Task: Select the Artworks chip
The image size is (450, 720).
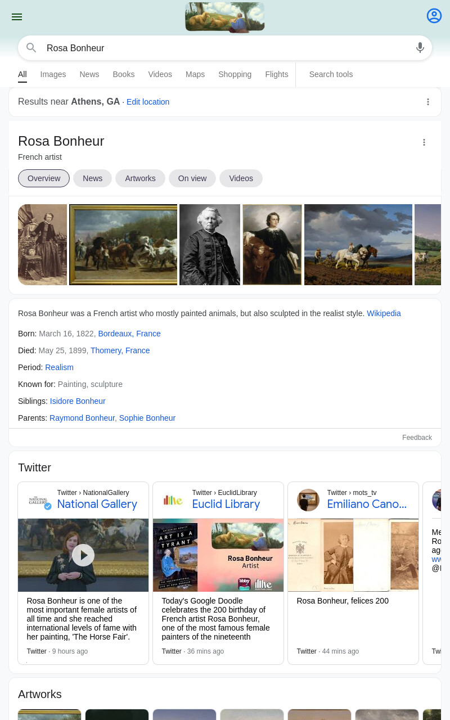Action: [140, 178]
